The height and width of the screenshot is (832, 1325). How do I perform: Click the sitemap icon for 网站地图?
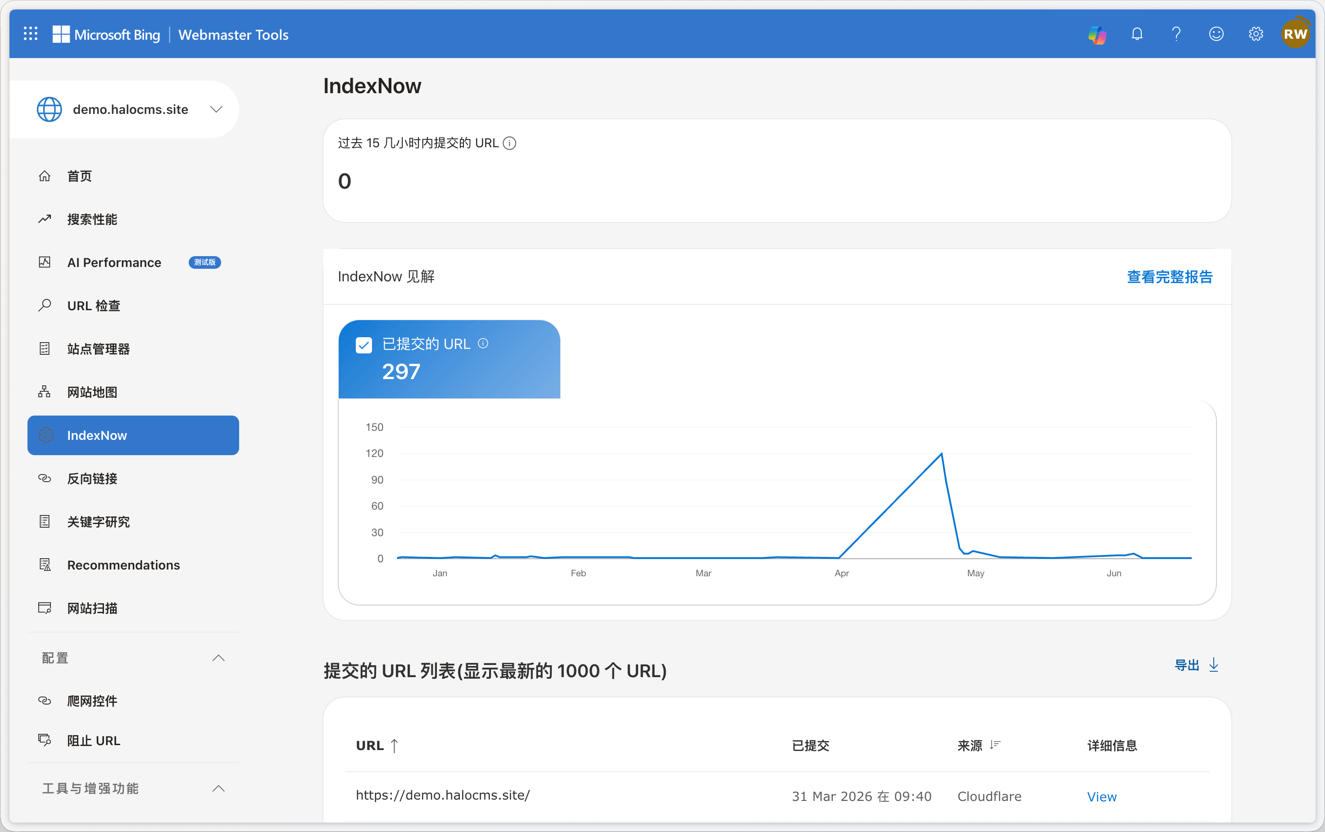click(x=45, y=392)
